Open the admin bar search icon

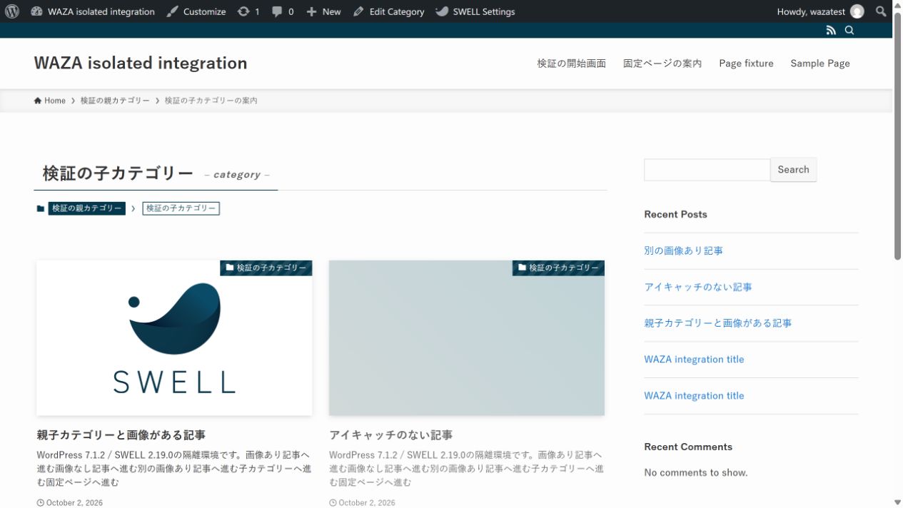click(882, 11)
